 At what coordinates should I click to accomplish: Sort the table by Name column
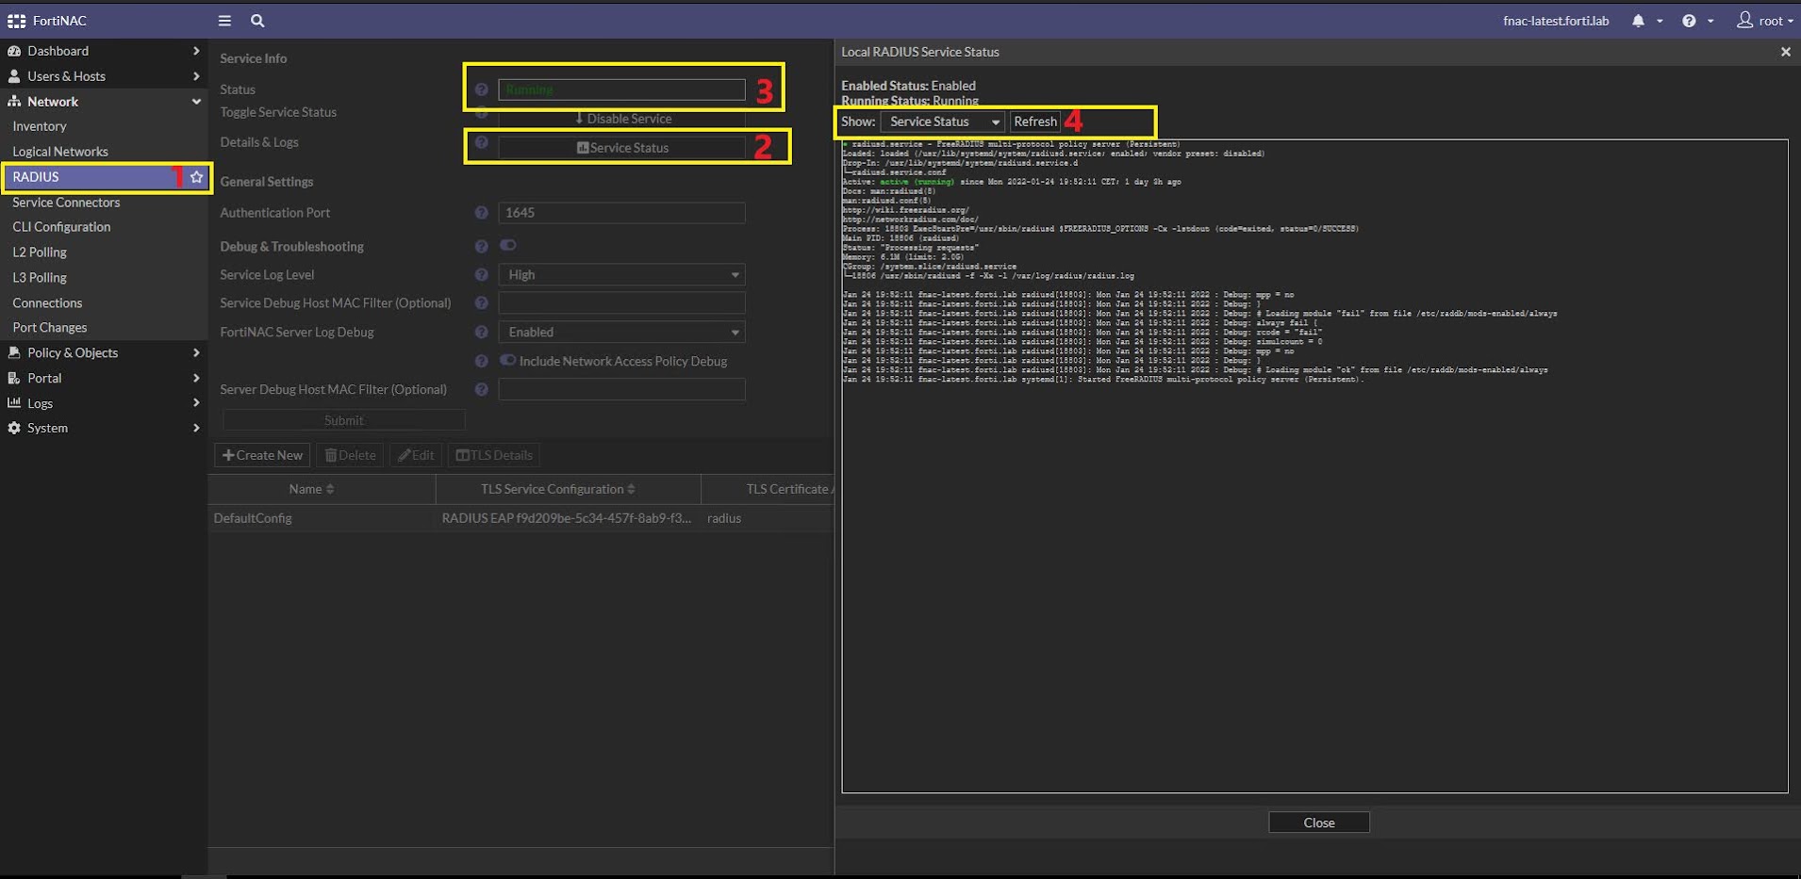point(312,489)
